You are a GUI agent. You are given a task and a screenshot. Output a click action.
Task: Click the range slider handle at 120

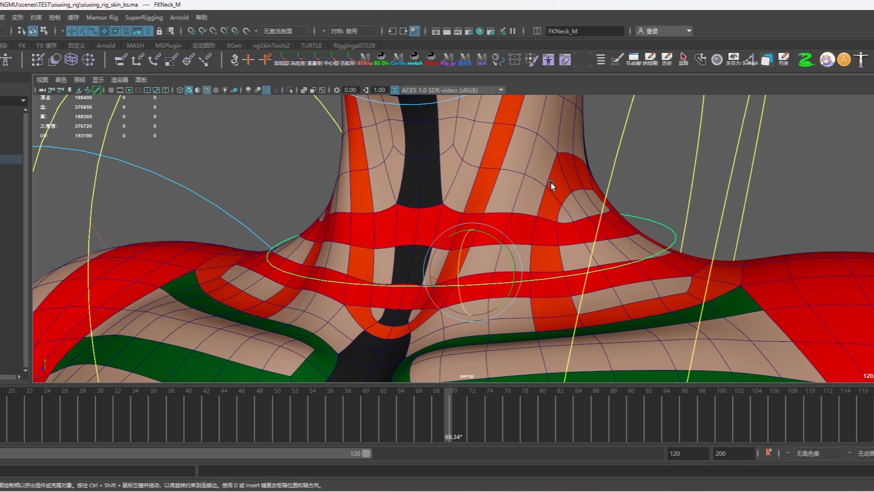366,453
